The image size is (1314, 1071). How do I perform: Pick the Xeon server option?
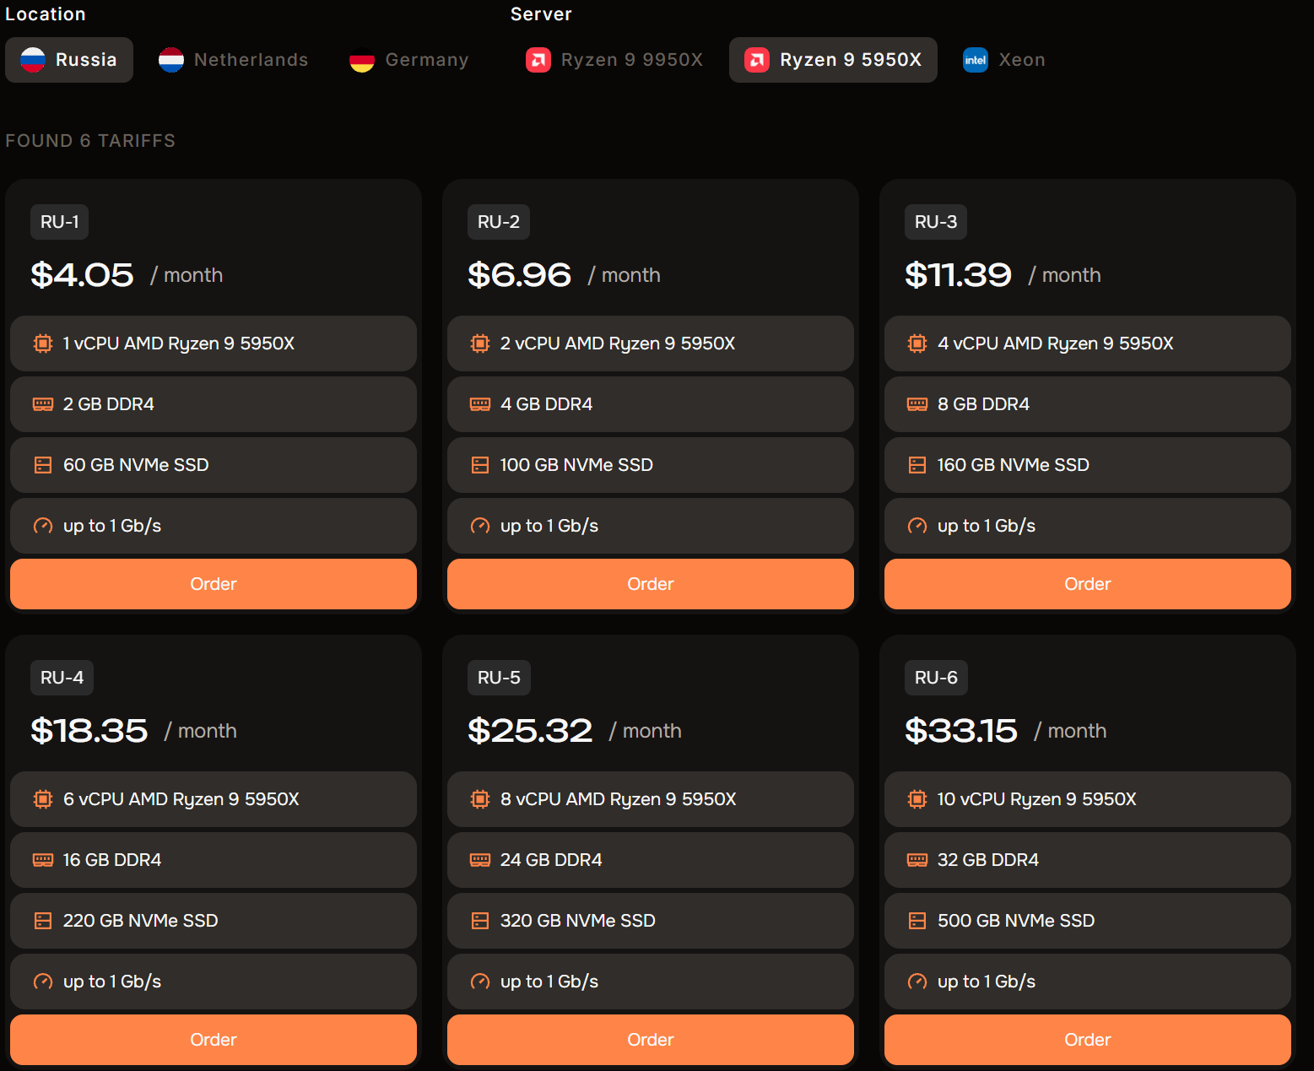pos(1004,60)
